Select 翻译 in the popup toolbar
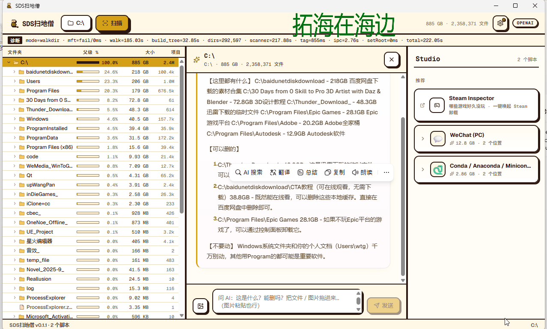 280,172
